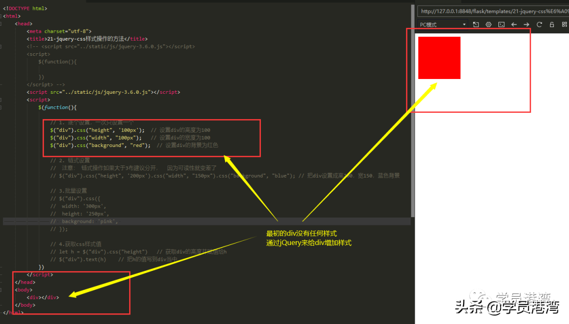
Task: Click the comment line 4.获取css样式值
Action: pos(75,244)
